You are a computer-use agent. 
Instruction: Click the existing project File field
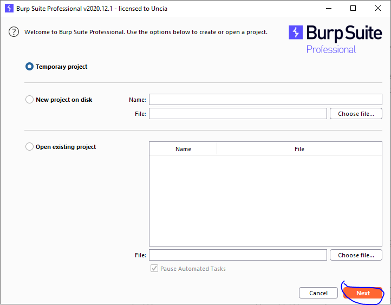(238, 255)
